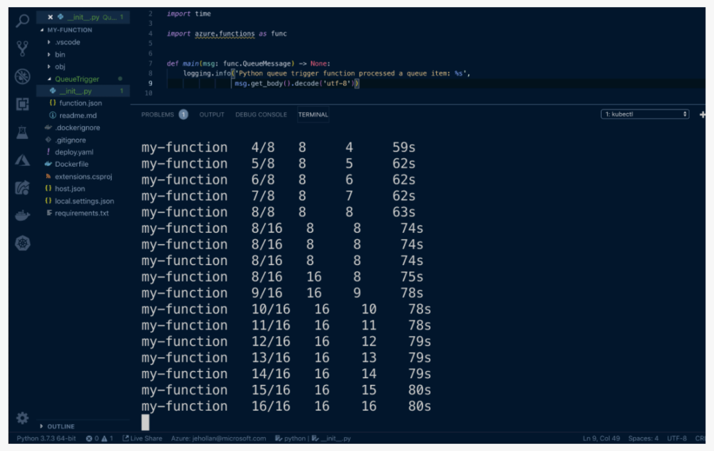Viewport: 714px width, 451px height.
Task: Expand the OUTLINE section
Action: point(61,427)
